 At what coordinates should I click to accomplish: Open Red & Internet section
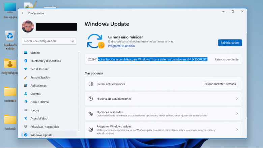click(x=39, y=69)
